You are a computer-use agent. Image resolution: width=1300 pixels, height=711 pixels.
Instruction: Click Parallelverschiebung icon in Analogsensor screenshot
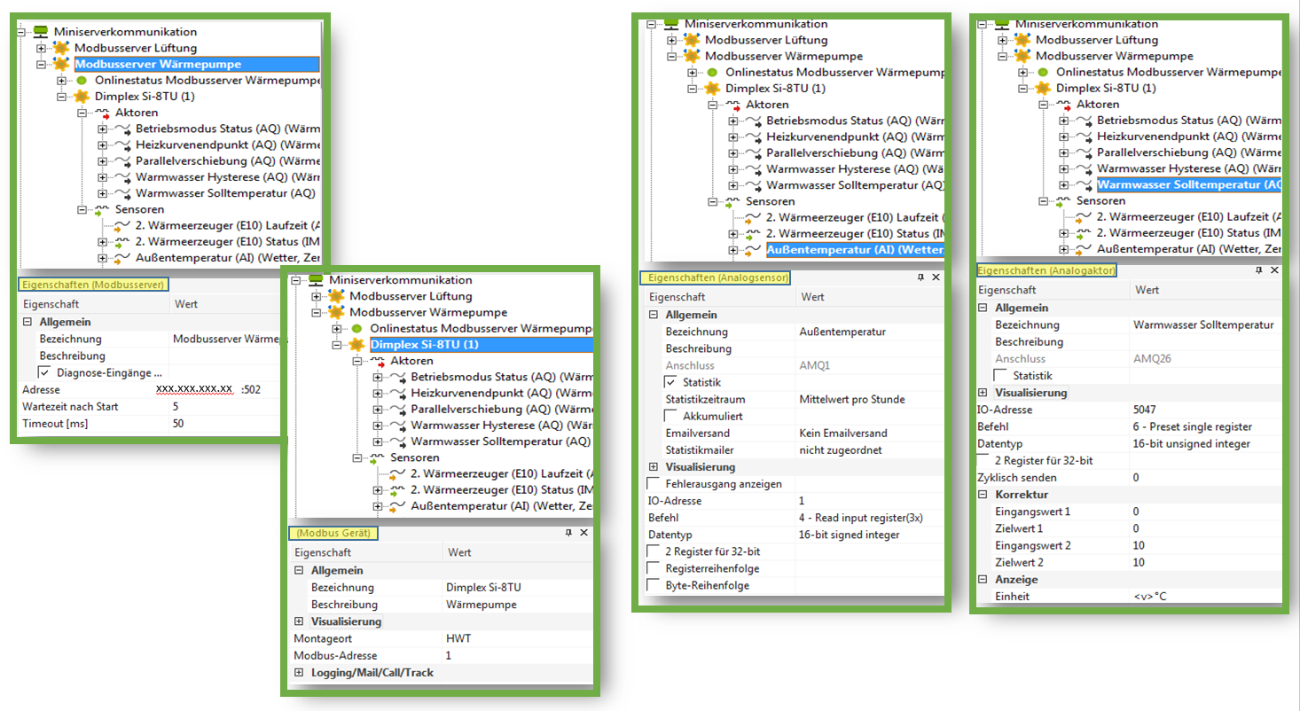(754, 152)
